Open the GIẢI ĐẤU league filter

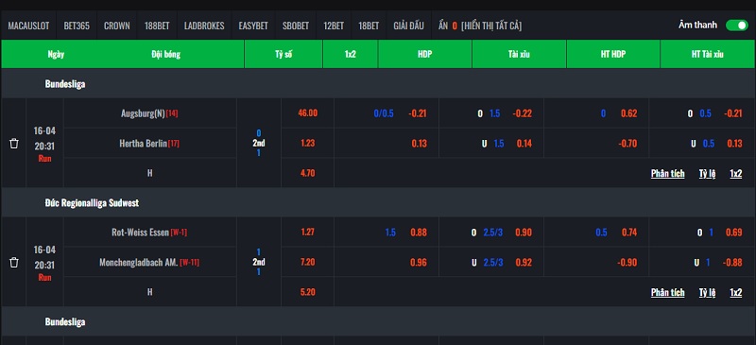coord(408,26)
